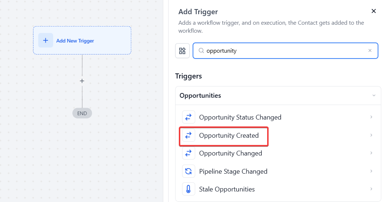Image resolution: width=386 pixels, height=202 pixels.
Task: Expand Opportunity Status Changed chevron
Action: point(371,117)
